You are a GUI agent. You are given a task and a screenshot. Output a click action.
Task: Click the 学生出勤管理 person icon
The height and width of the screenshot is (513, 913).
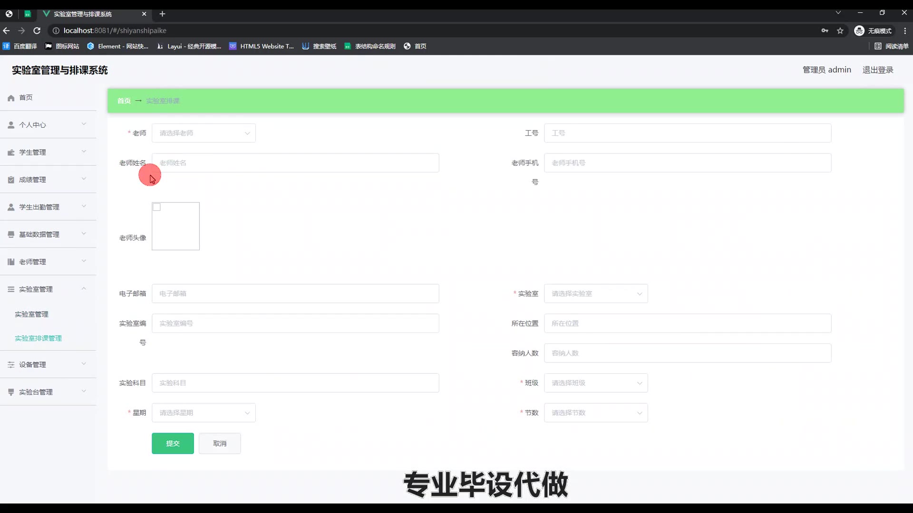11,207
